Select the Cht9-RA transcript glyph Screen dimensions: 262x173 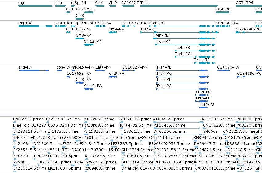tap(113, 32)
